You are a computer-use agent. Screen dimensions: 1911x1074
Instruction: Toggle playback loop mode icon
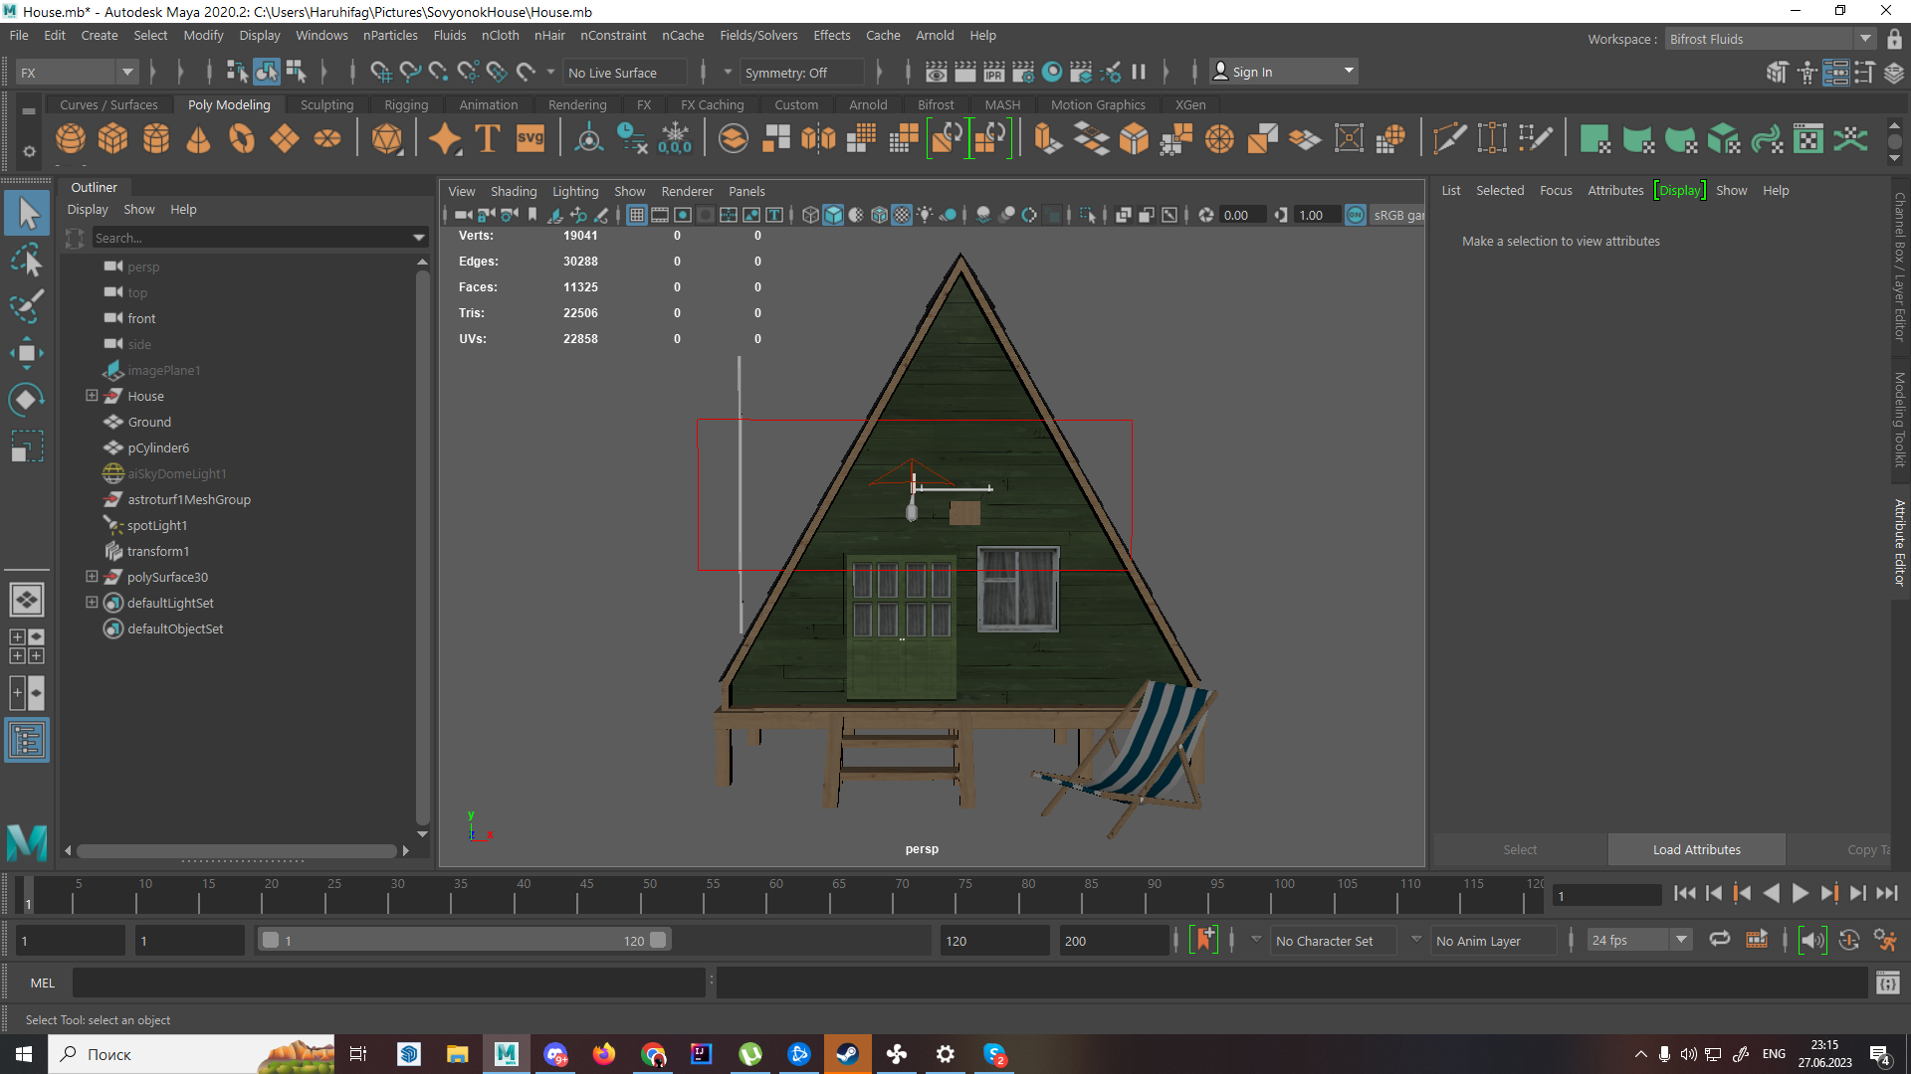click(x=1719, y=940)
